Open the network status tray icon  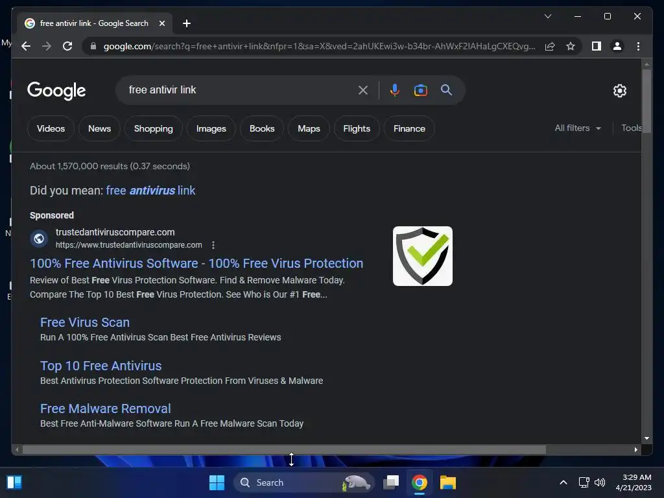[x=584, y=482]
